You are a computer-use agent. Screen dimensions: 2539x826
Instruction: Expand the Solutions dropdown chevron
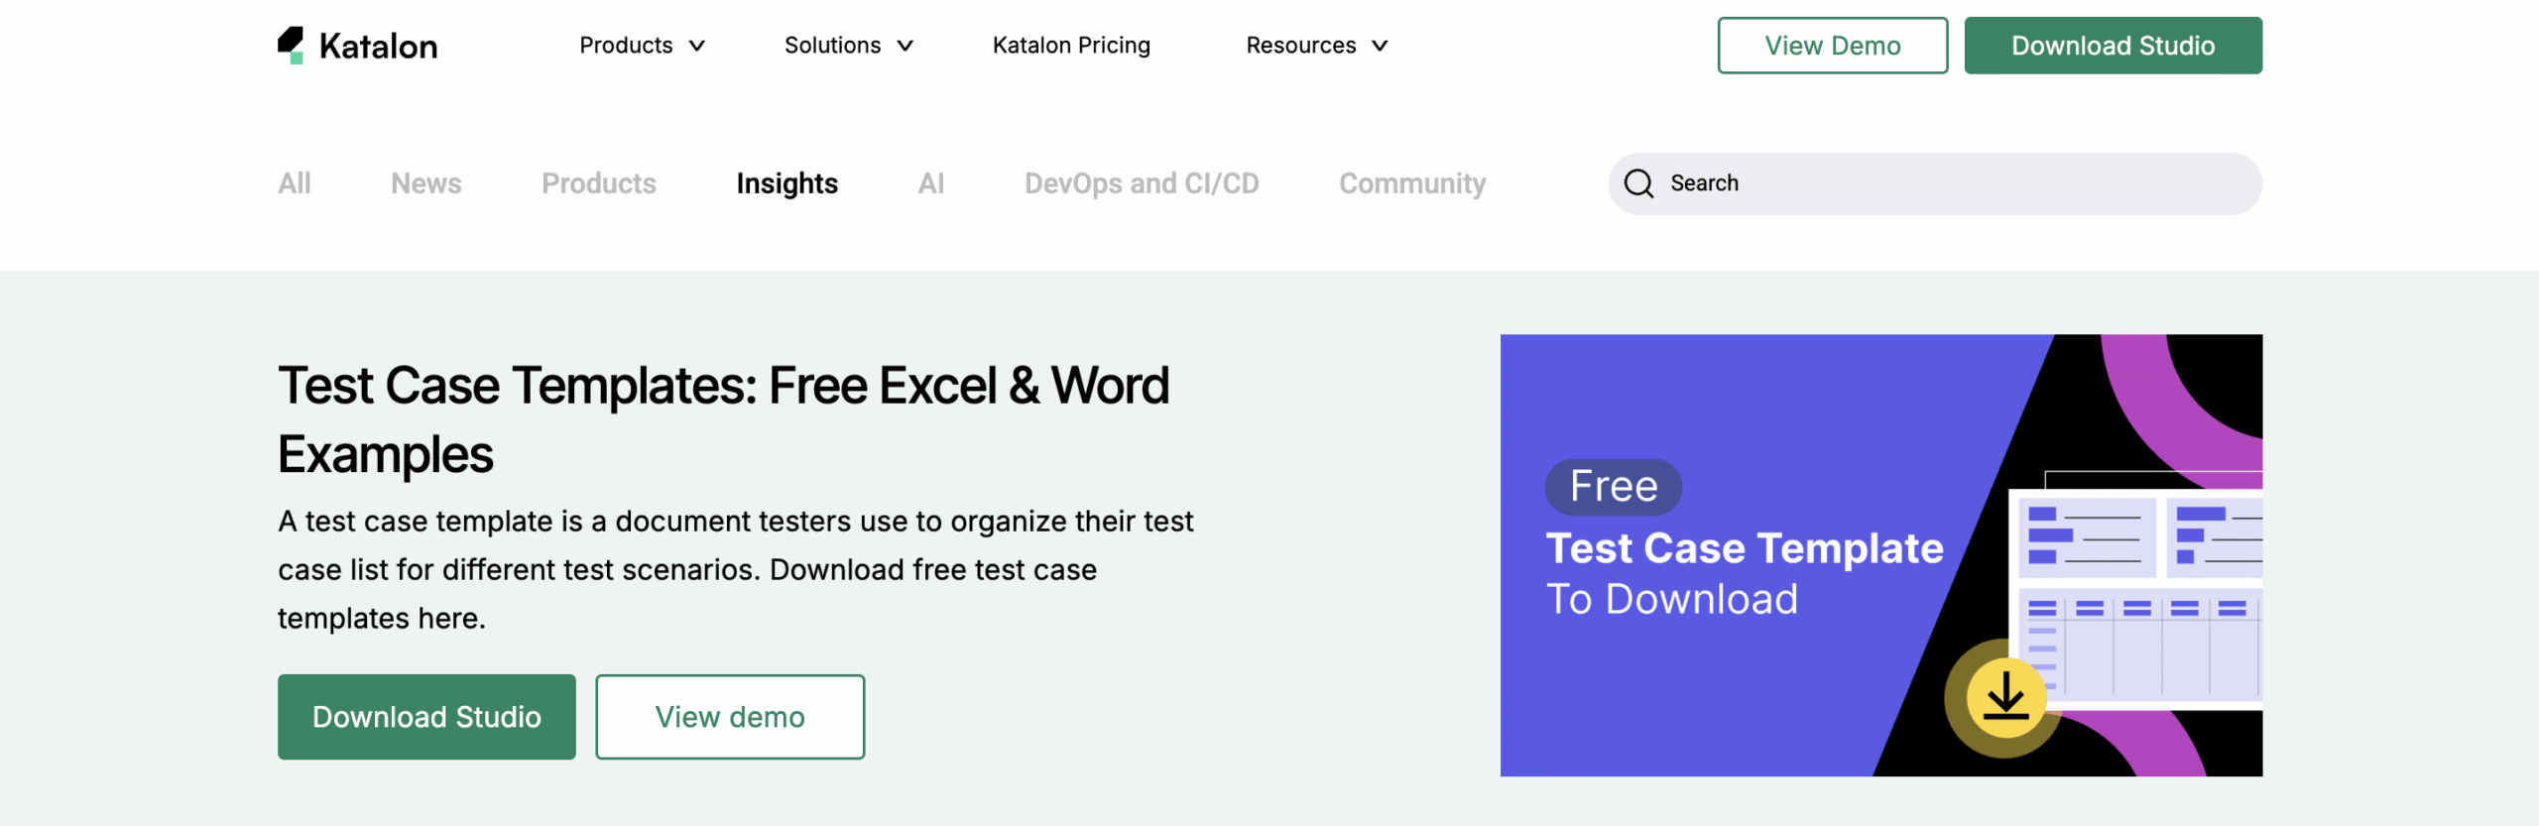coord(905,46)
